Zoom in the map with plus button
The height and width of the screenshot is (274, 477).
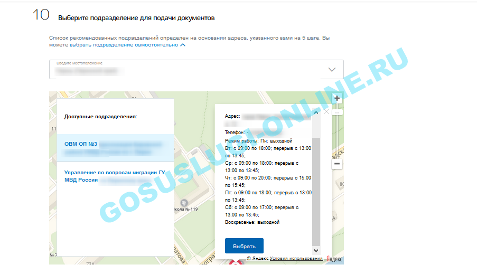(x=337, y=98)
